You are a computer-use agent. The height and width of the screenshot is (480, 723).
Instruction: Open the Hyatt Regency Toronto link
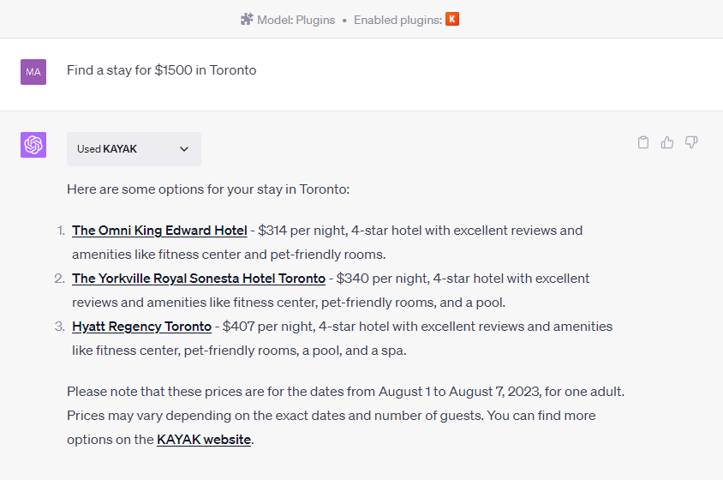[x=141, y=327]
